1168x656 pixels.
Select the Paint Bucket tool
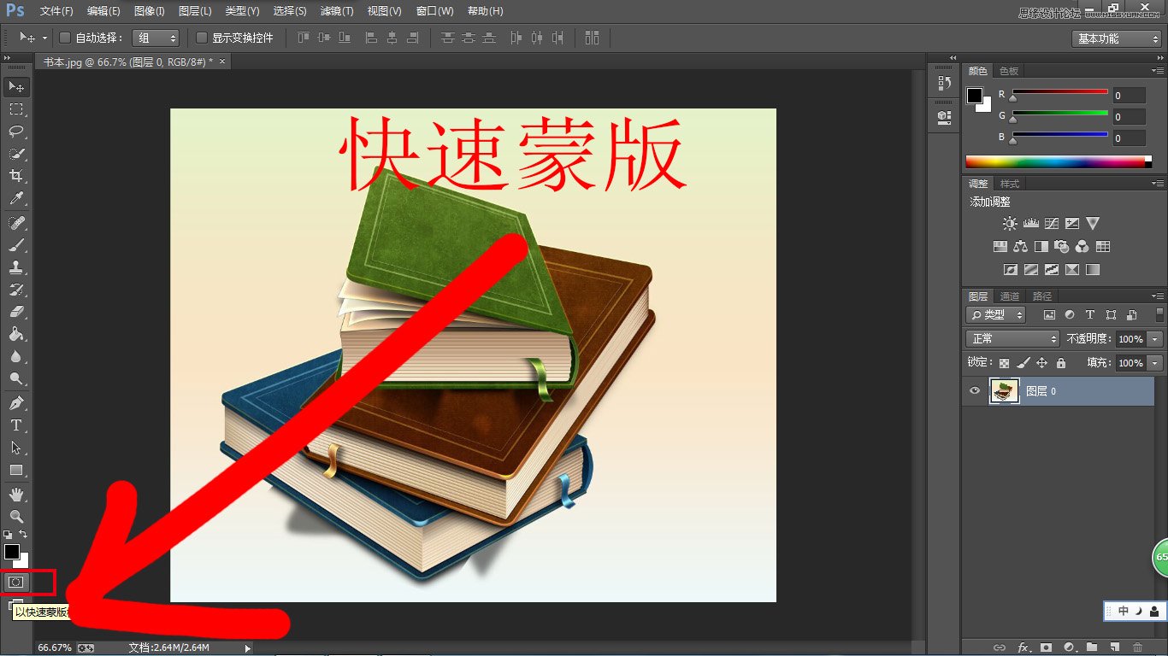(16, 334)
